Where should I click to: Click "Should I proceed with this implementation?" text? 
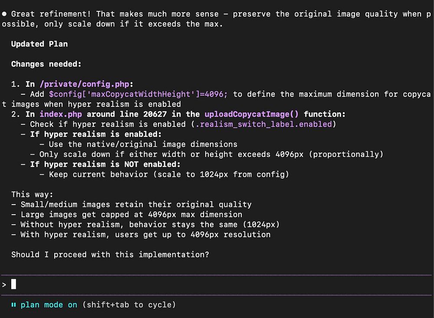pyautogui.click(x=110, y=255)
